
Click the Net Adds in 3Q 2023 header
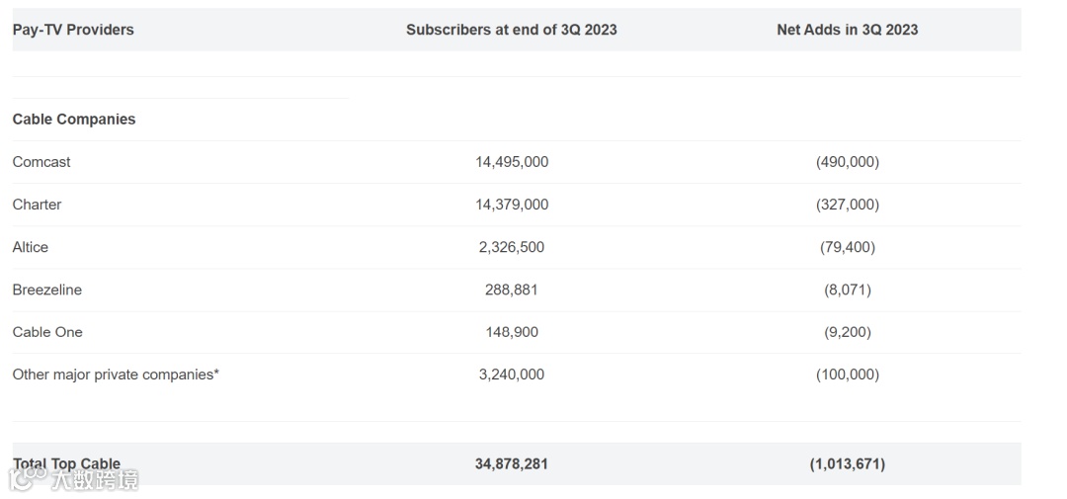[x=847, y=30]
